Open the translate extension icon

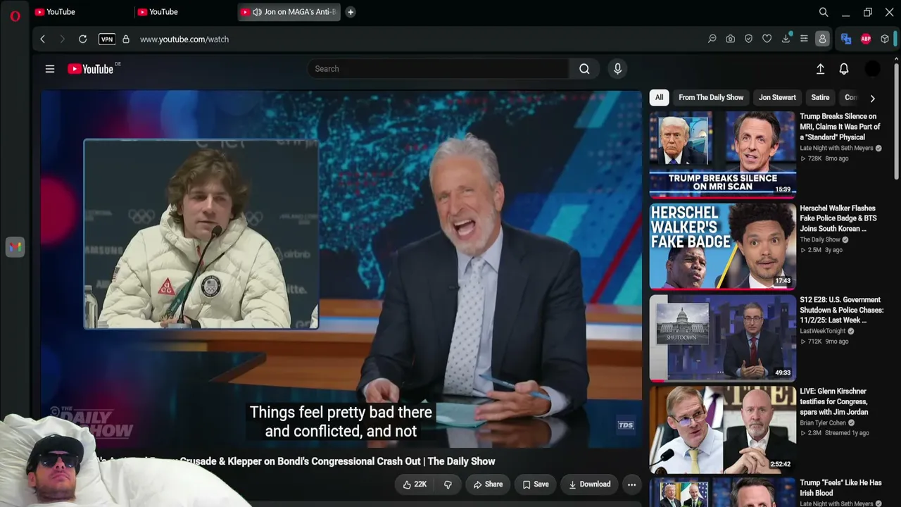point(846,39)
